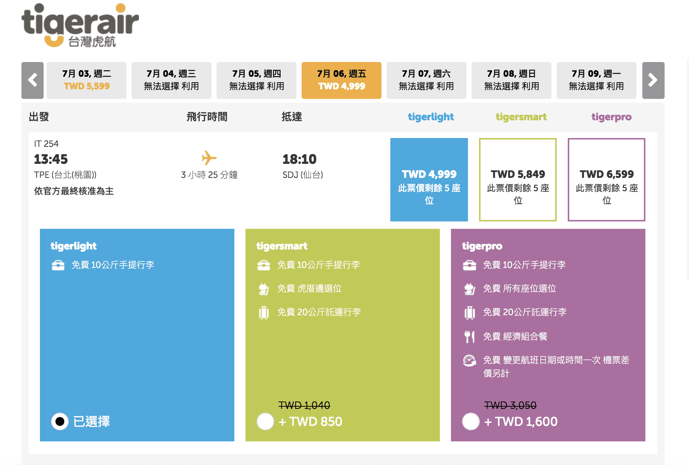Select the 7月 05 週四 date tab
This screenshot has width=689, height=465.
pyautogui.click(x=257, y=80)
